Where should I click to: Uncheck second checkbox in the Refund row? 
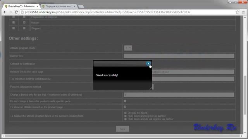24,22
